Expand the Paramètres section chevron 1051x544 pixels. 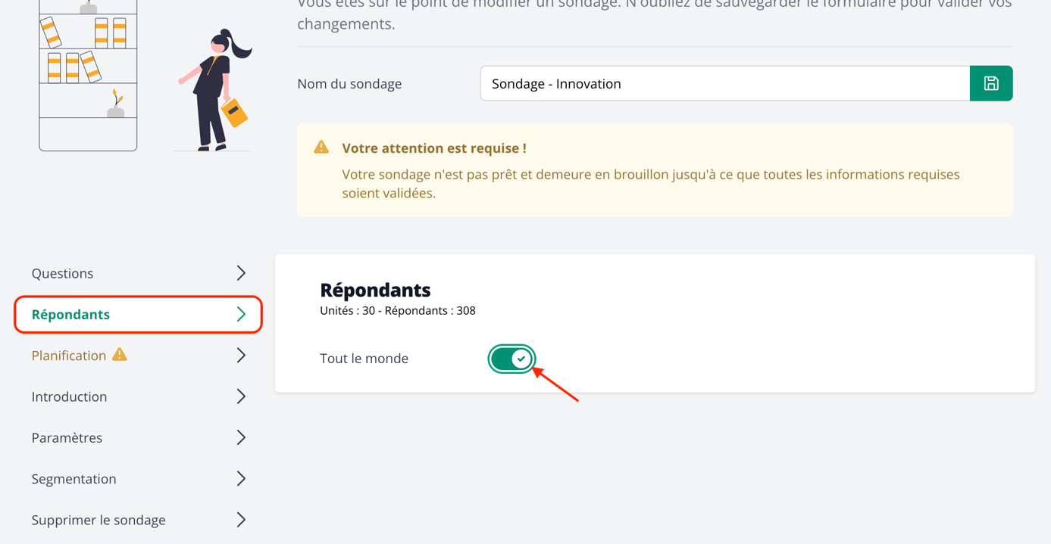click(241, 437)
